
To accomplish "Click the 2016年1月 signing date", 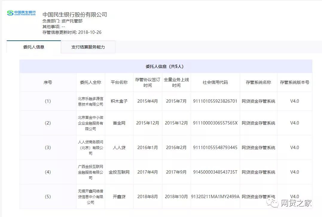I will pos(148,148).
